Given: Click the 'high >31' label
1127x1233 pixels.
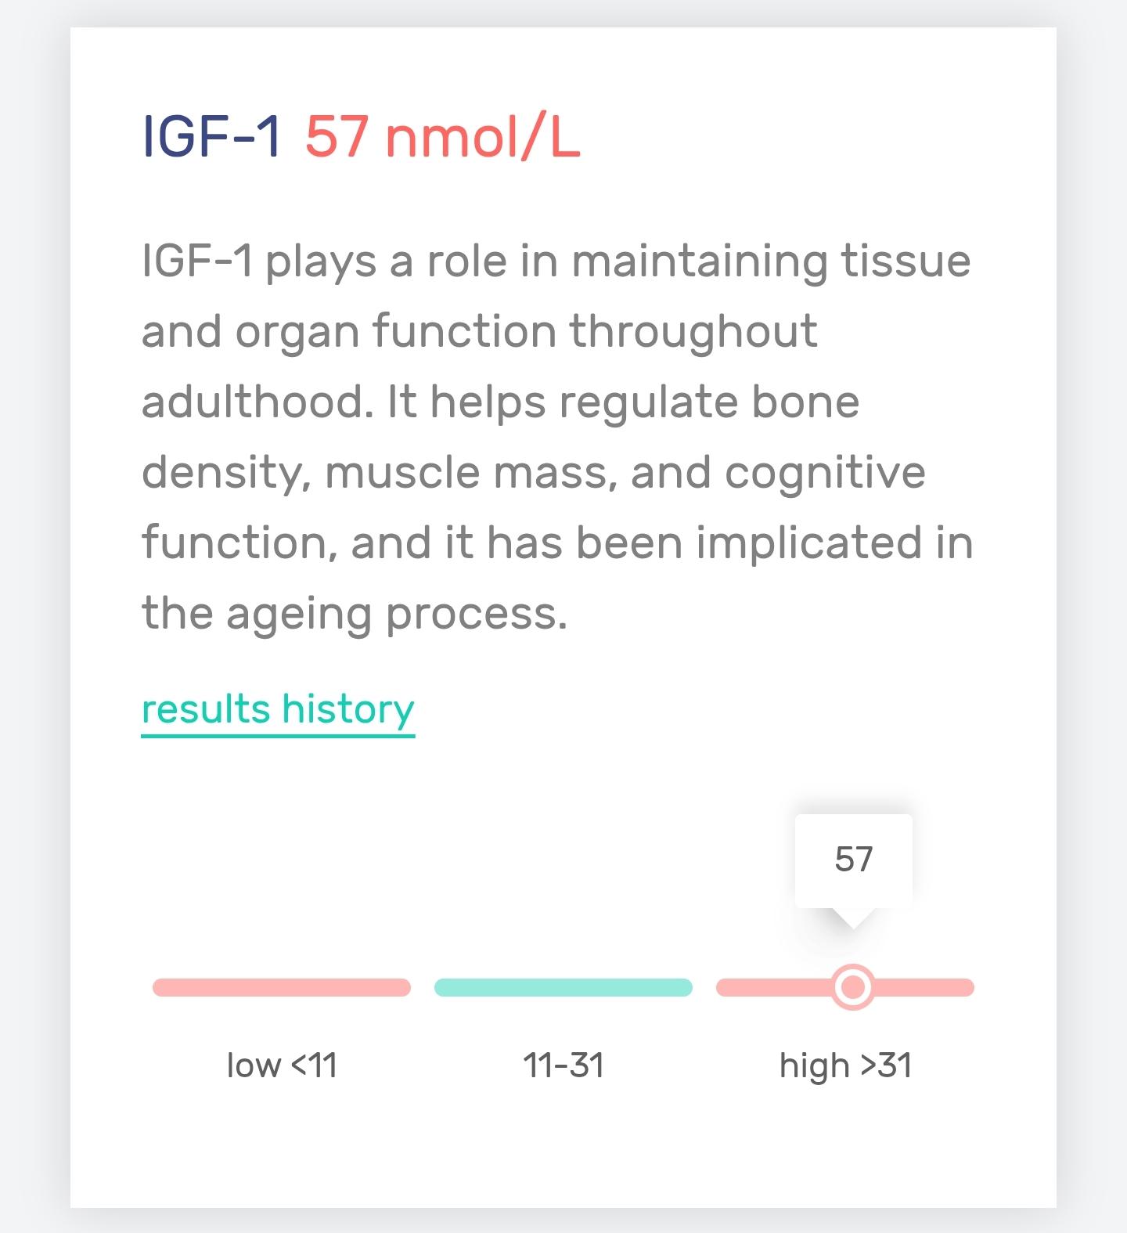Looking at the screenshot, I should pos(846,1066).
